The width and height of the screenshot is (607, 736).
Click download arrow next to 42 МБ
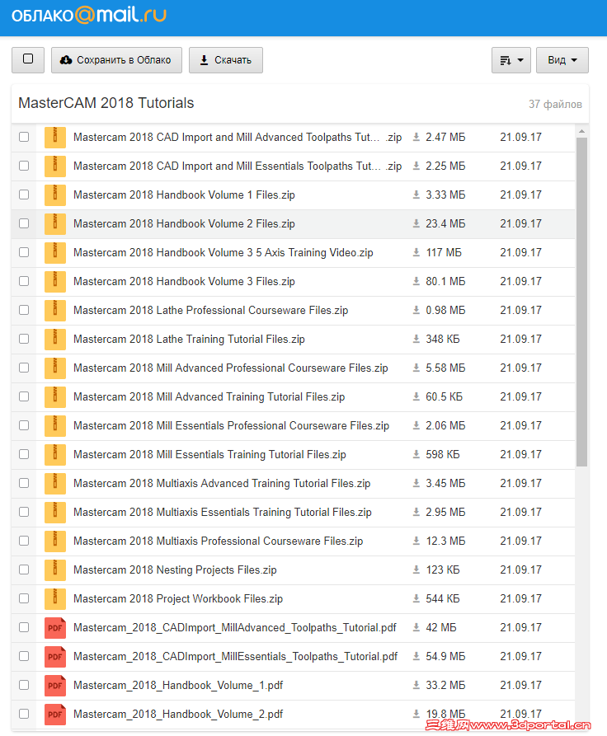[416, 627]
